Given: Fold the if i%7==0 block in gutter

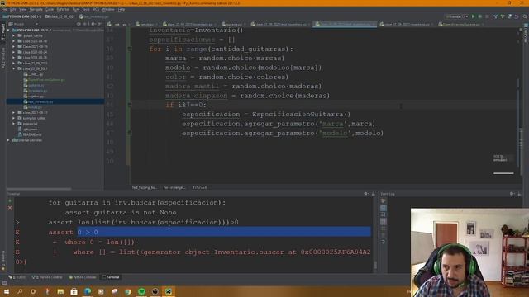Looking at the screenshot, I should 130,105.
